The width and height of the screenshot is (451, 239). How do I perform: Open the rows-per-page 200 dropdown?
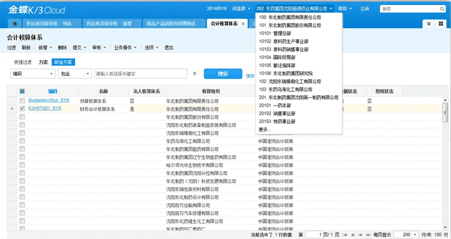(x=415, y=235)
